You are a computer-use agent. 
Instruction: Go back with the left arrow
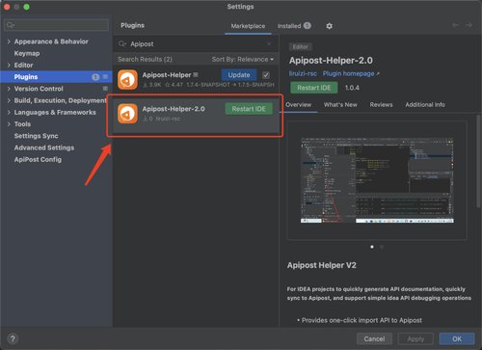456,25
